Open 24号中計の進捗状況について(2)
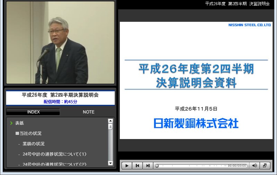Image resolution: width=277 pixels, height=175 pixels. point(54,164)
